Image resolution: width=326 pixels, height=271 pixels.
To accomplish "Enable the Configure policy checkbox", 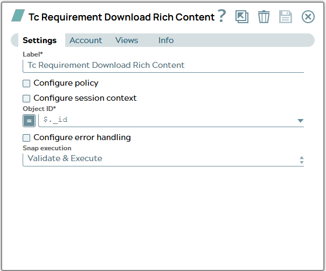I will pyautogui.click(x=26, y=84).
